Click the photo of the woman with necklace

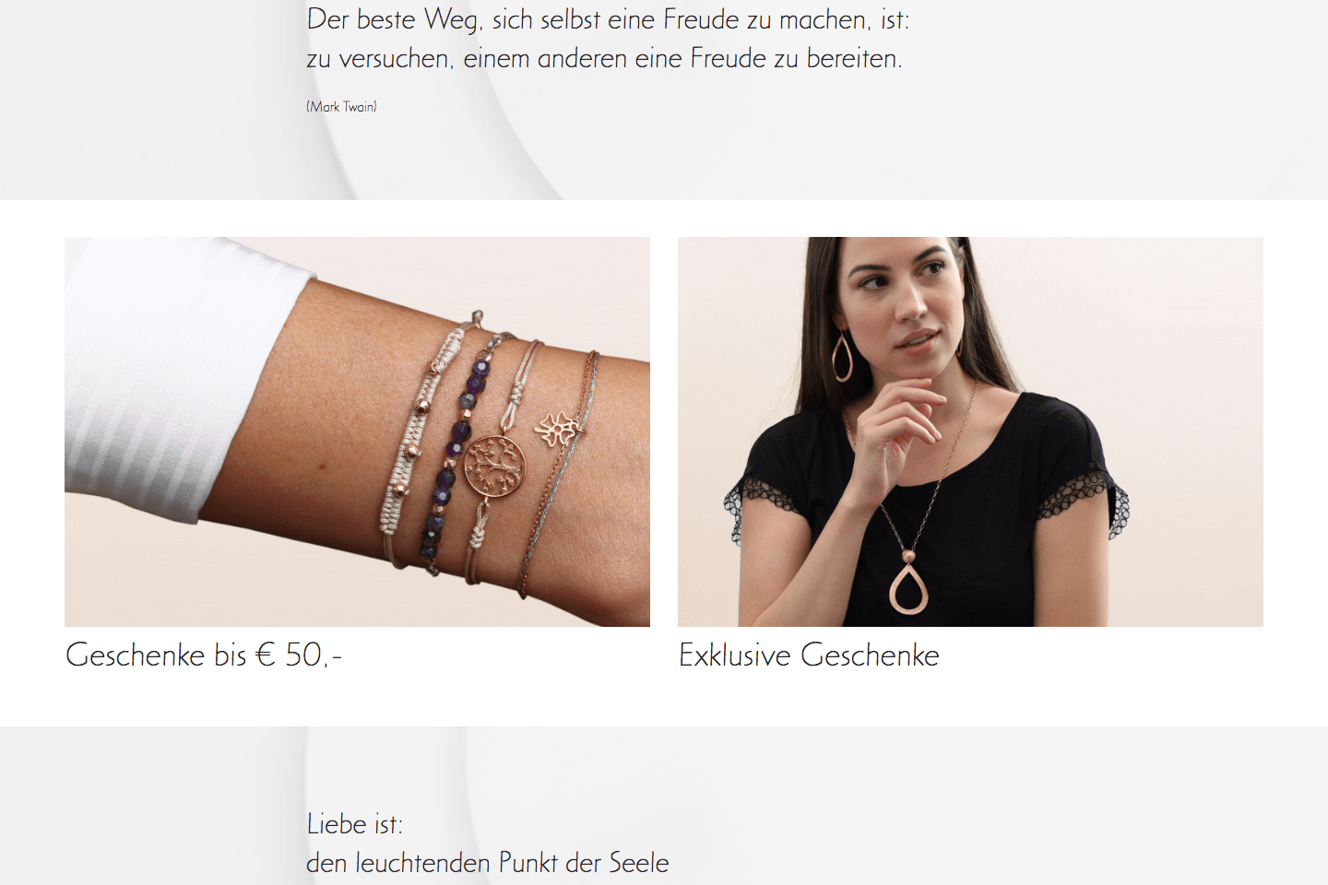(x=970, y=431)
